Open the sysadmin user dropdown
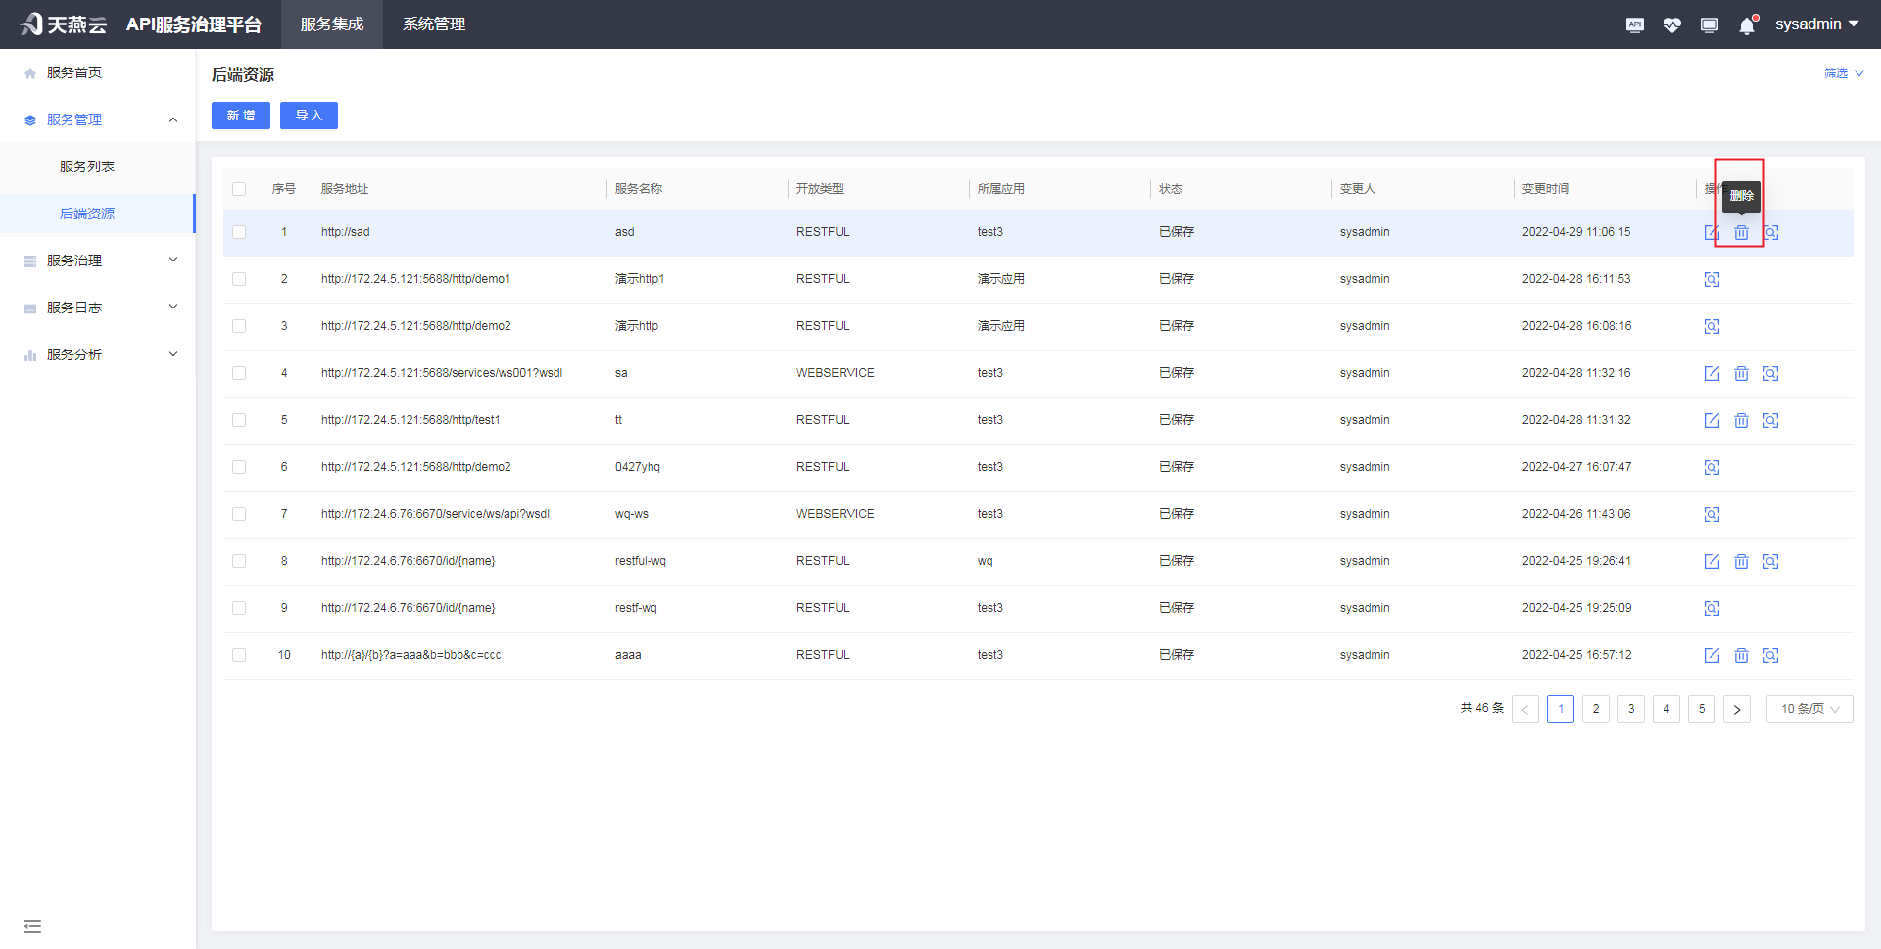The width and height of the screenshot is (1881, 949). click(x=1816, y=24)
